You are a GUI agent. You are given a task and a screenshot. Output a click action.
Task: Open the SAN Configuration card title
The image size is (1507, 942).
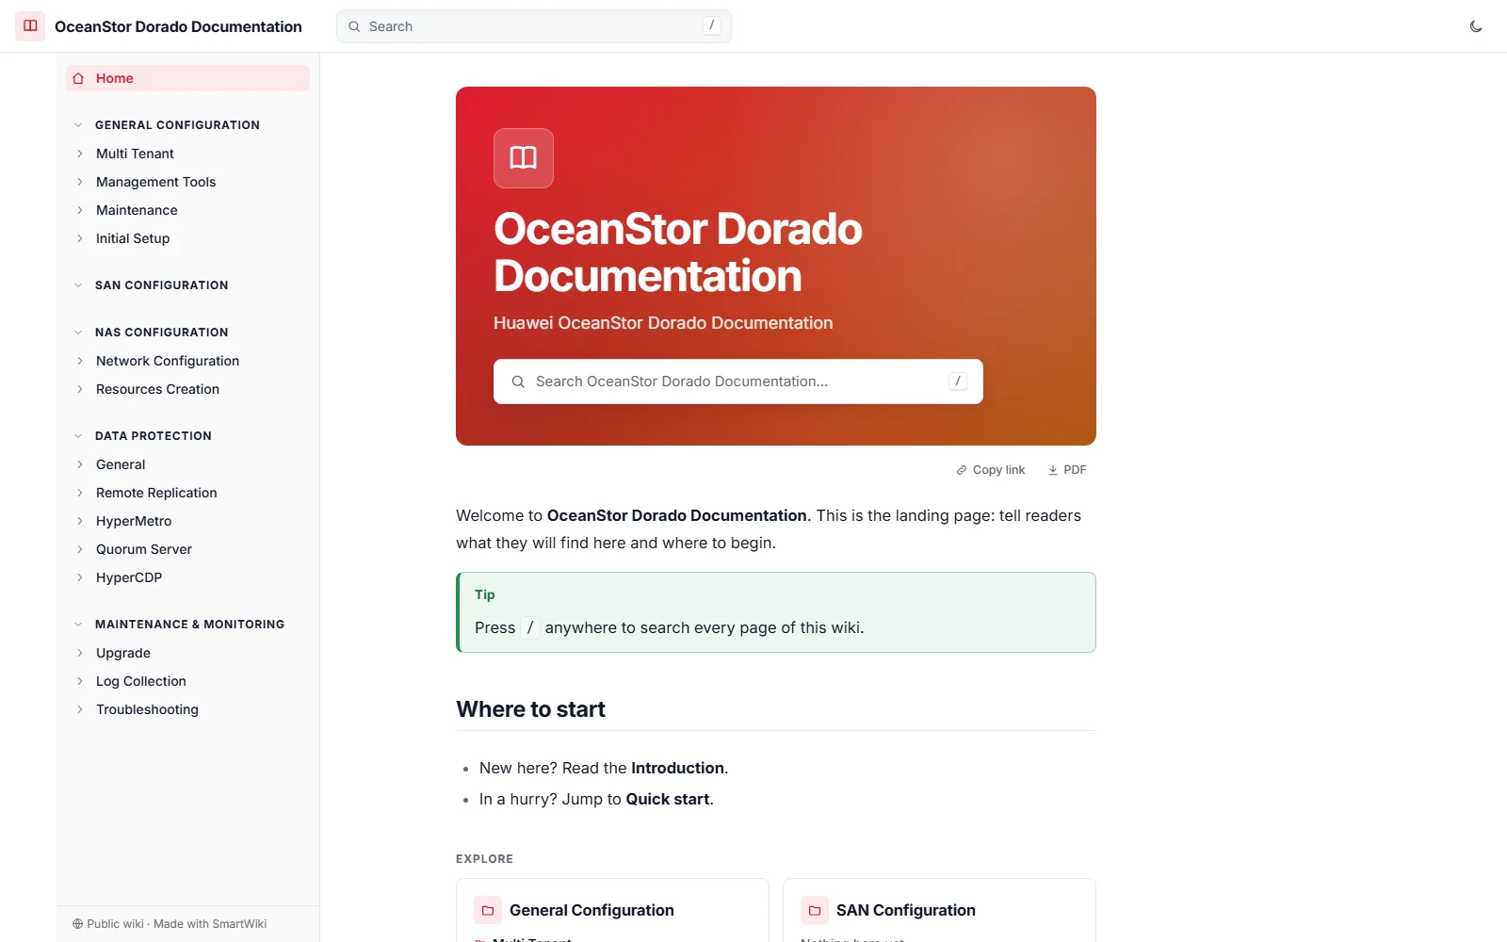(x=906, y=910)
